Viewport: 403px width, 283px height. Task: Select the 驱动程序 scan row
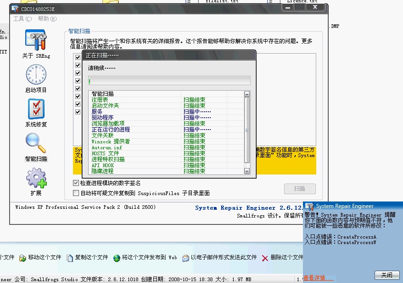pos(166,117)
